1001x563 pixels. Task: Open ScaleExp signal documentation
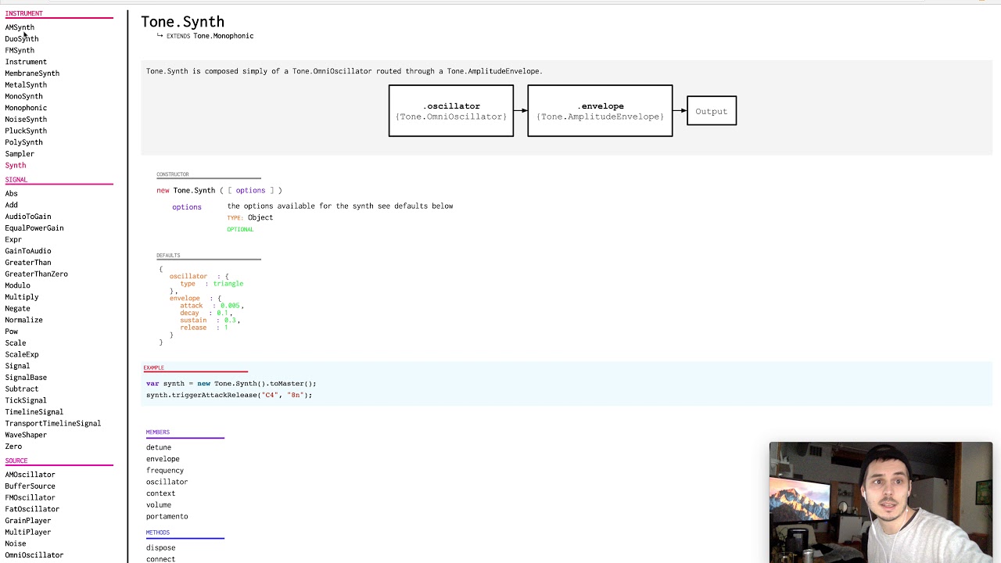pos(22,354)
